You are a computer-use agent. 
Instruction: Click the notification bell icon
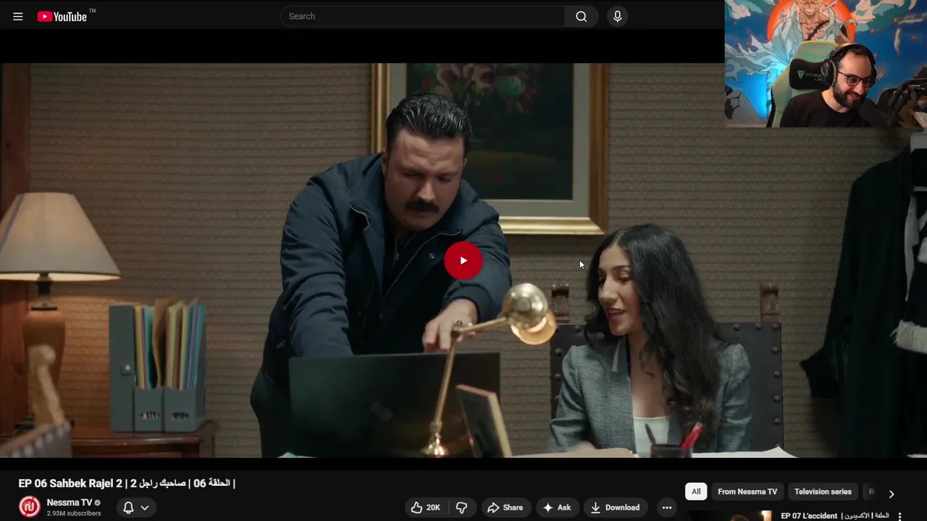point(128,507)
